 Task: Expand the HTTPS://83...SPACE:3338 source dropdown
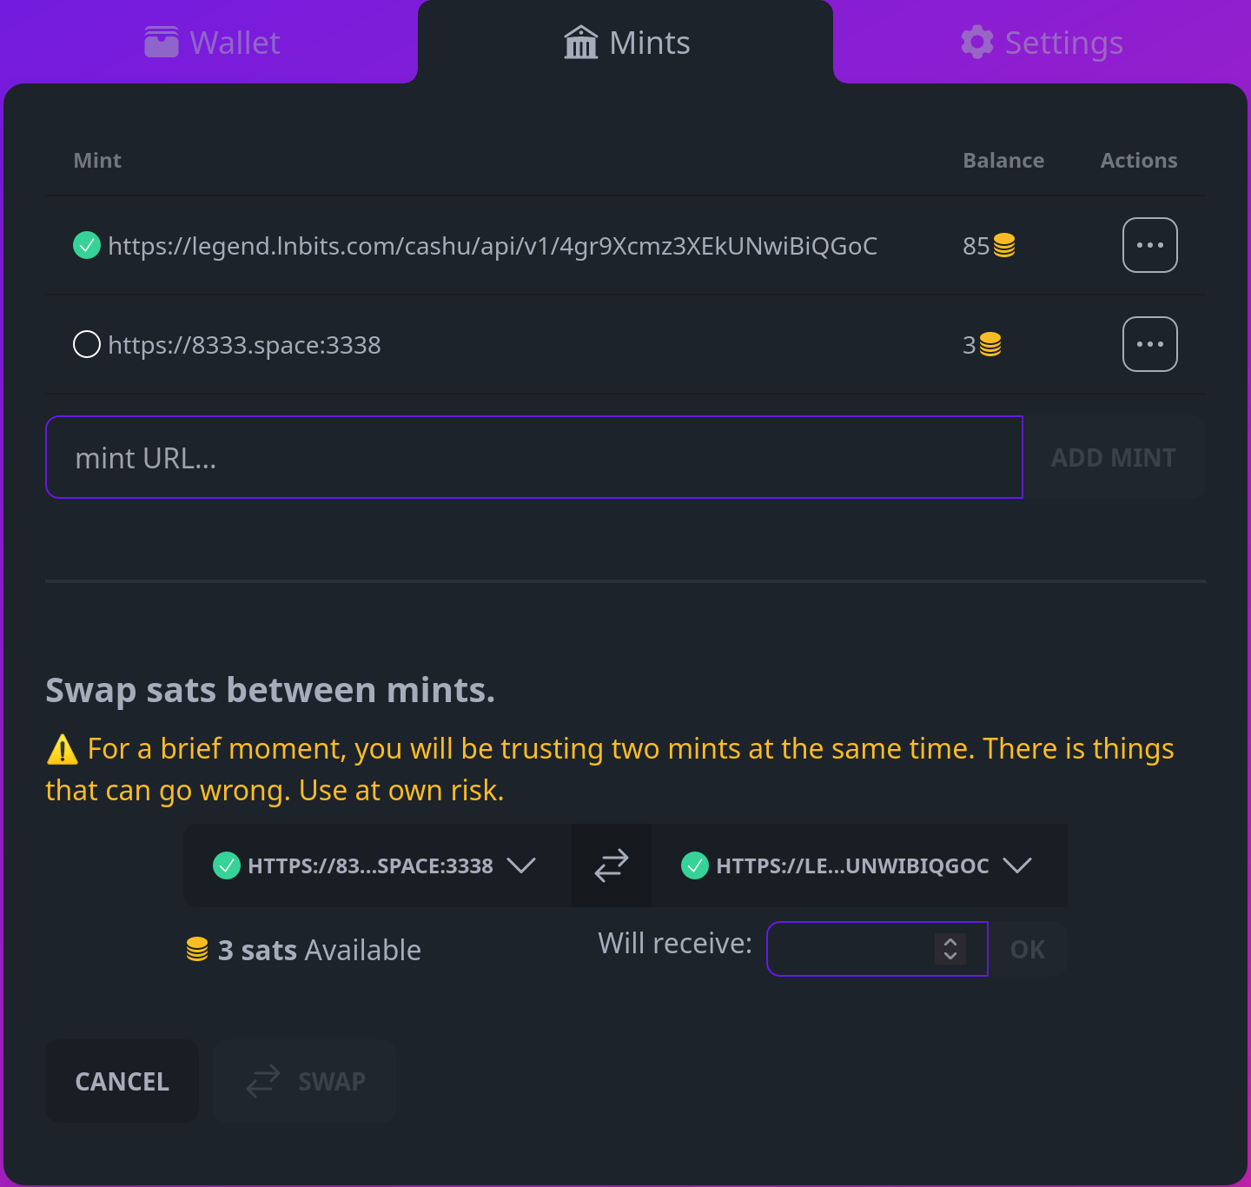point(521,865)
